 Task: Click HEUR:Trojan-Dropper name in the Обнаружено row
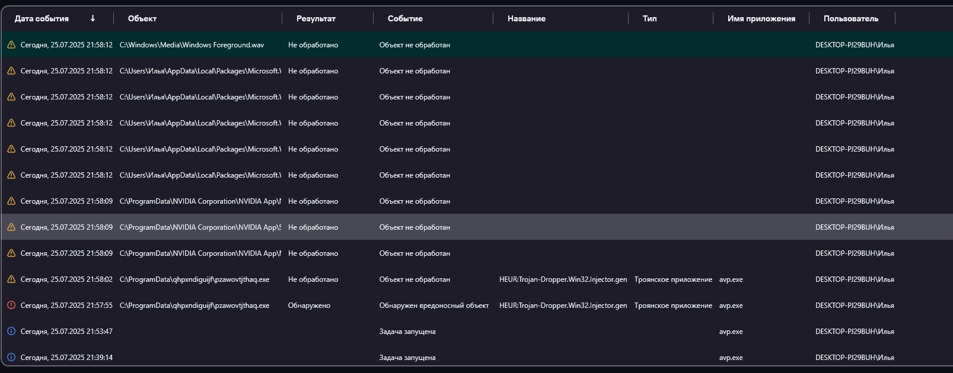pos(563,306)
